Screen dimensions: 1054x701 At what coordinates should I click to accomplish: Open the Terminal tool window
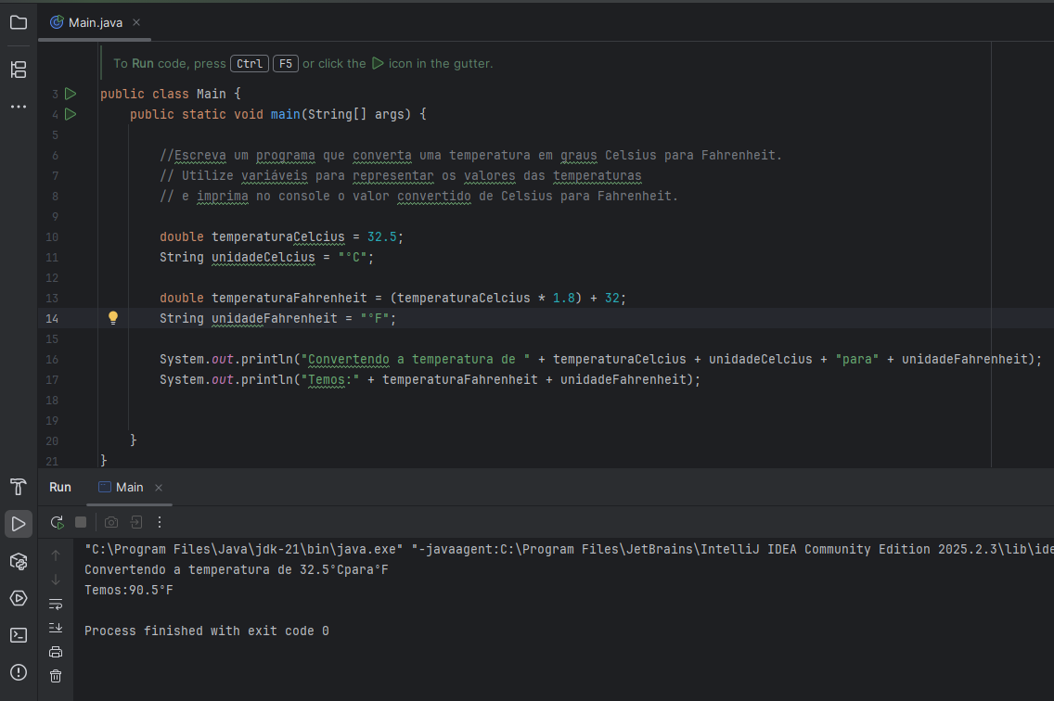[x=19, y=635]
